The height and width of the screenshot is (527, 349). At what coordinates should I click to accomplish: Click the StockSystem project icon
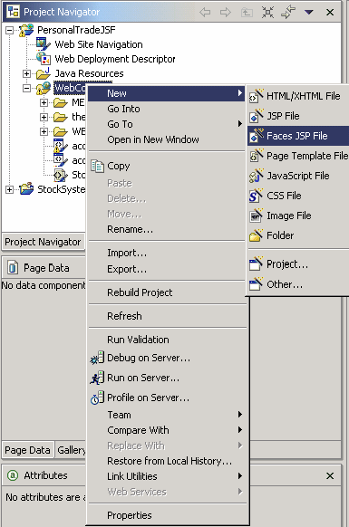coord(26,189)
